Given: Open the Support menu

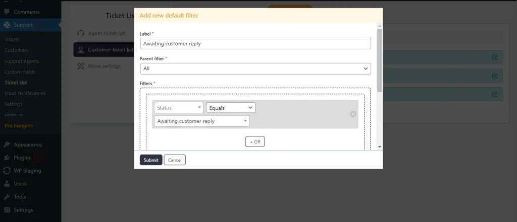Looking at the screenshot, I should pyautogui.click(x=23, y=25).
